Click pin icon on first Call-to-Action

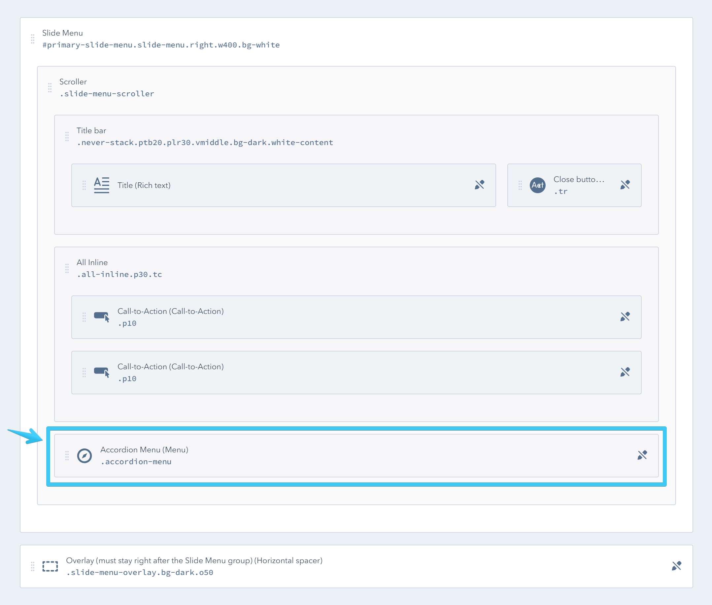point(625,317)
